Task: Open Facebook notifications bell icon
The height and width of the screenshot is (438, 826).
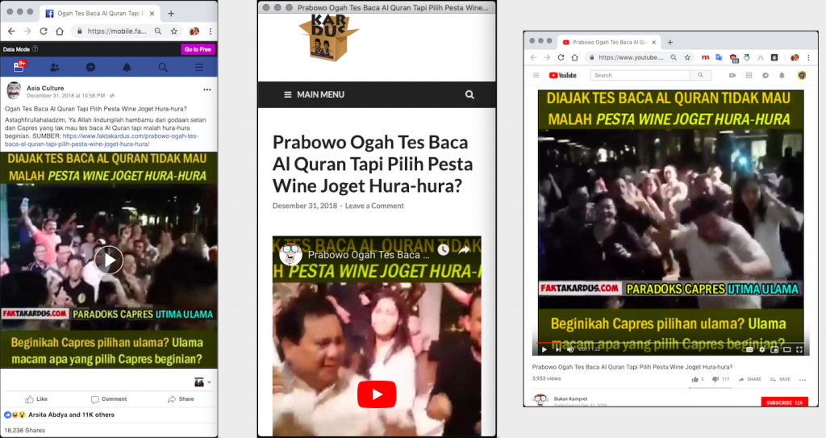Action: coord(127,68)
